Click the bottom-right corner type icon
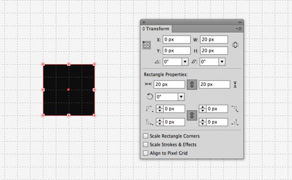 235,122
